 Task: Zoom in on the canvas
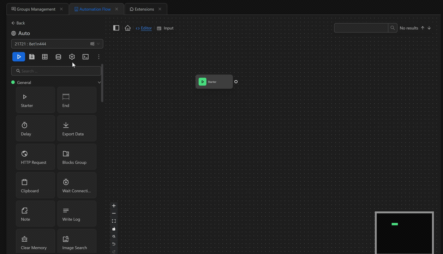pos(114,205)
